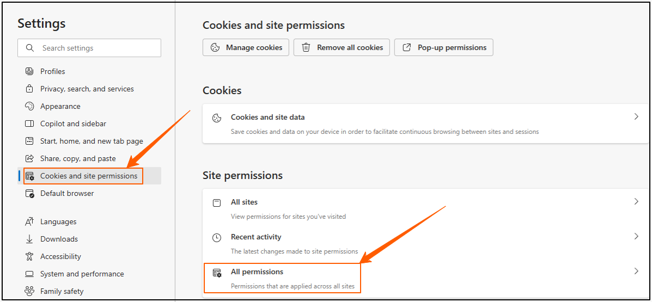Click the Manage cookies button

(x=246, y=47)
